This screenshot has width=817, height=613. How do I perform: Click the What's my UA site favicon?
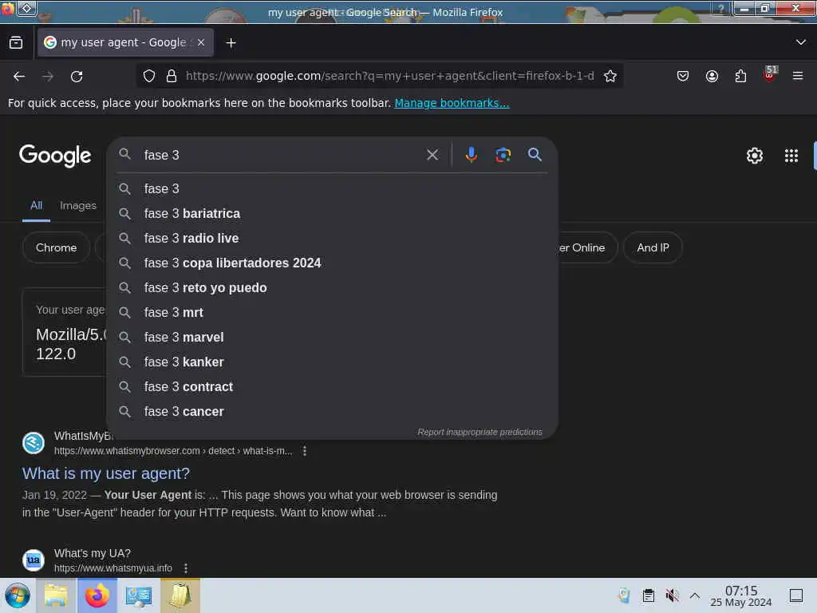point(34,560)
